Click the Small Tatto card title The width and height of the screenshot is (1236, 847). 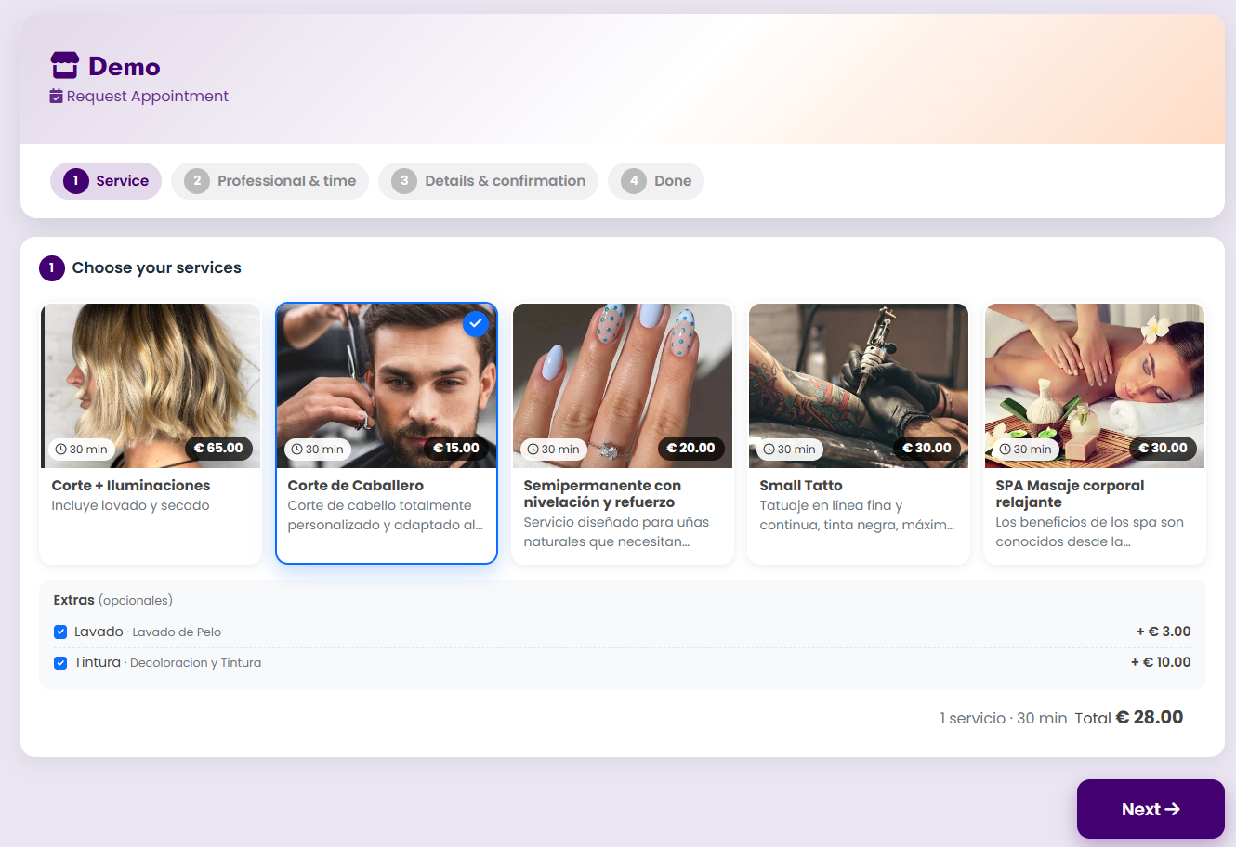pos(801,486)
